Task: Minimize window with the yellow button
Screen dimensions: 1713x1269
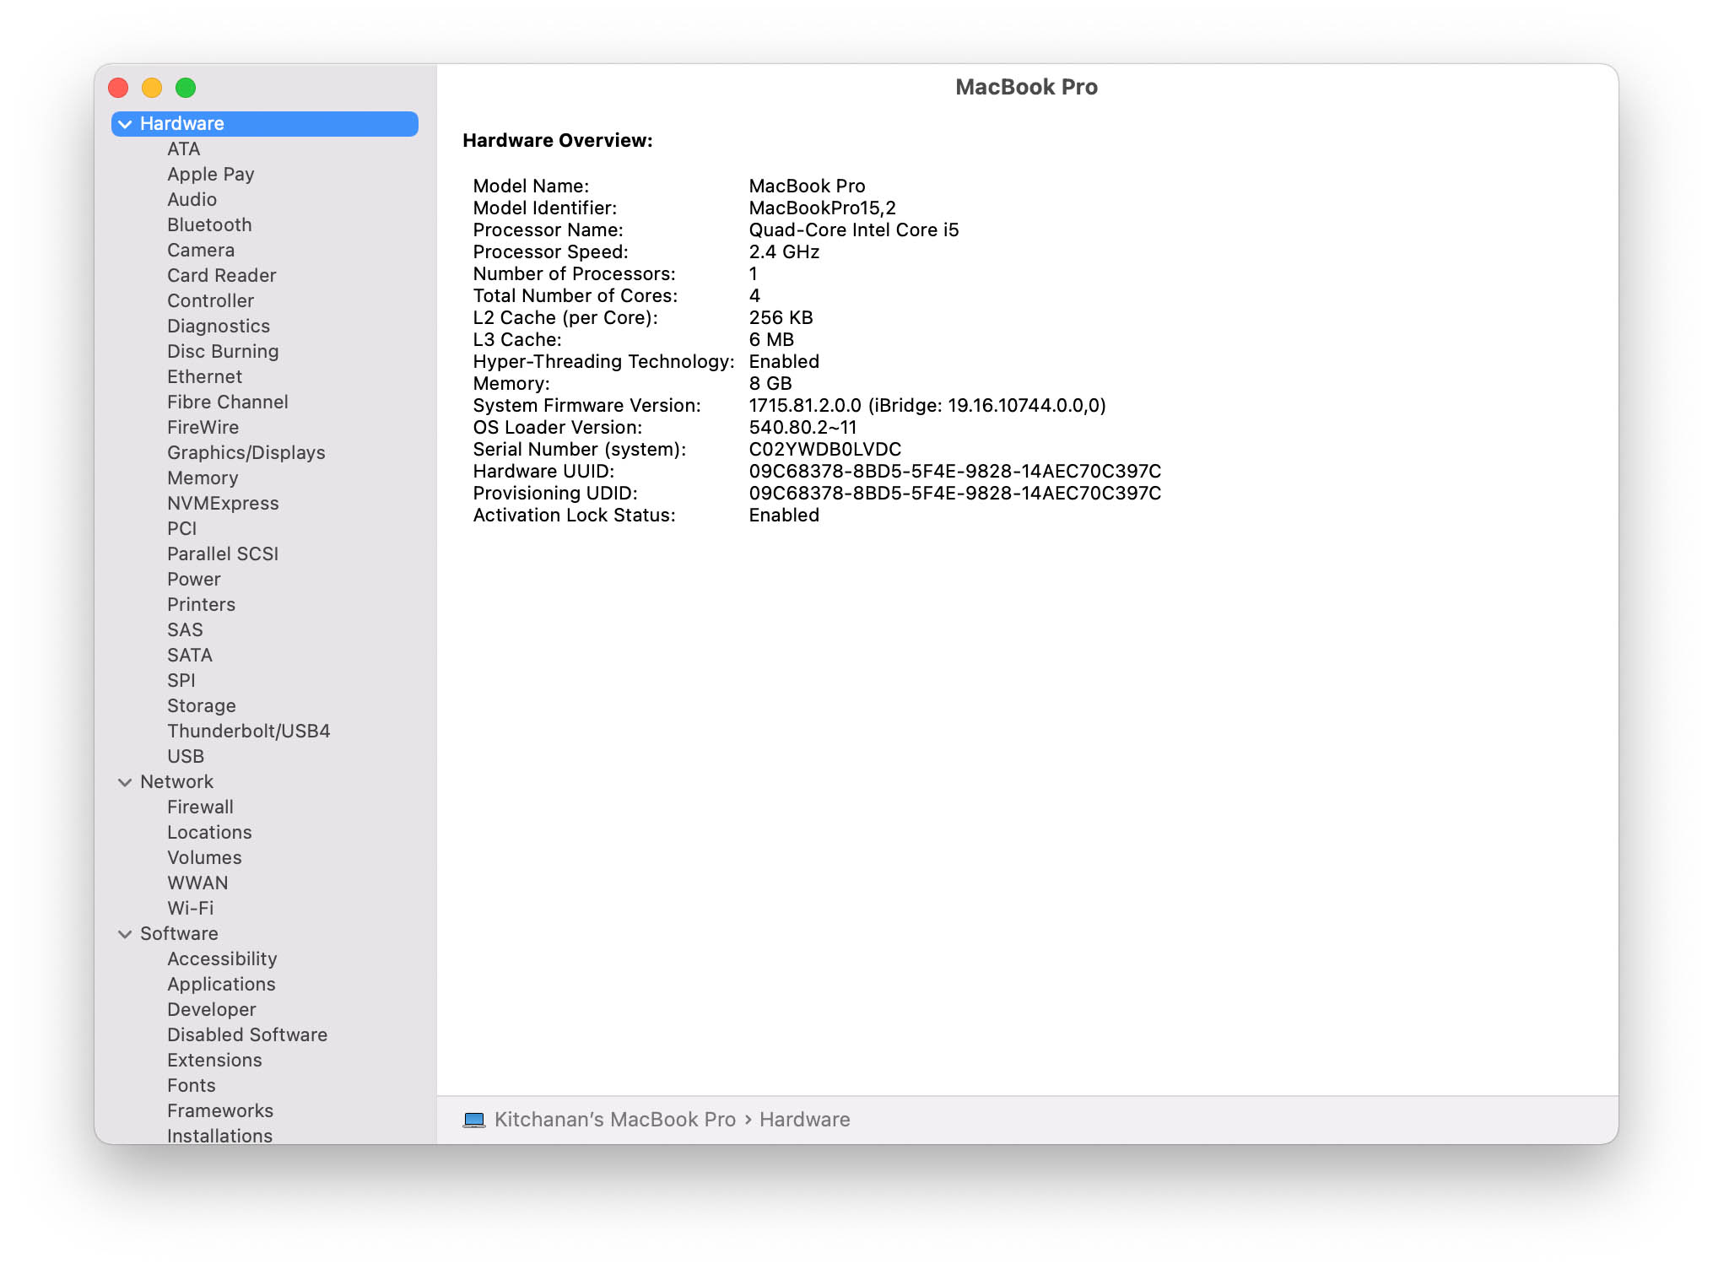Action: (152, 88)
